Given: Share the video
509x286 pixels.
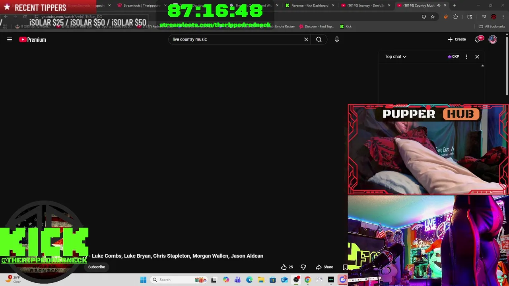Looking at the screenshot, I should 324,267.
